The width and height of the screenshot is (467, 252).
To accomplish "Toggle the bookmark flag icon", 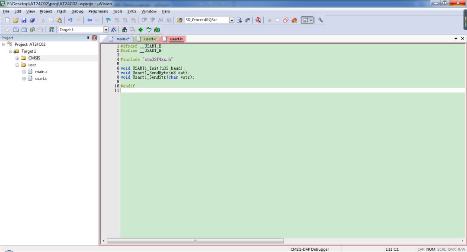I will 109,20.
